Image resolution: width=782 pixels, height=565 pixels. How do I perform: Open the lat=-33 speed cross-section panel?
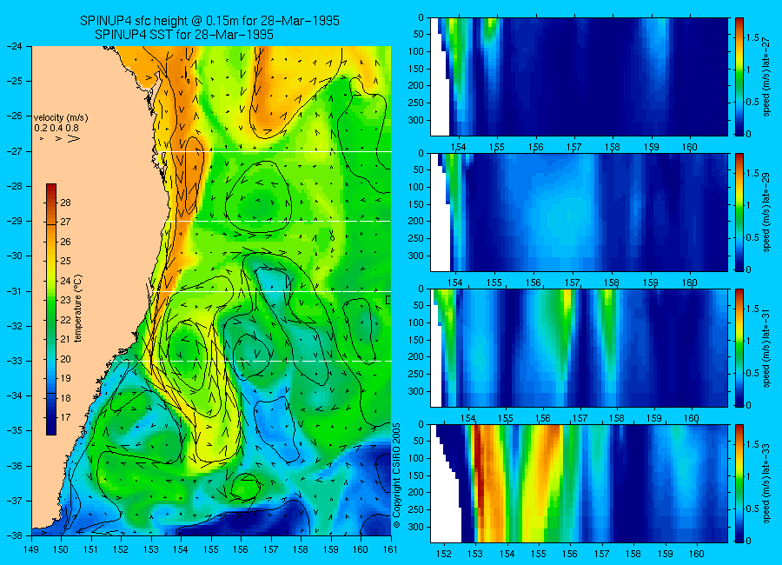pos(579,483)
